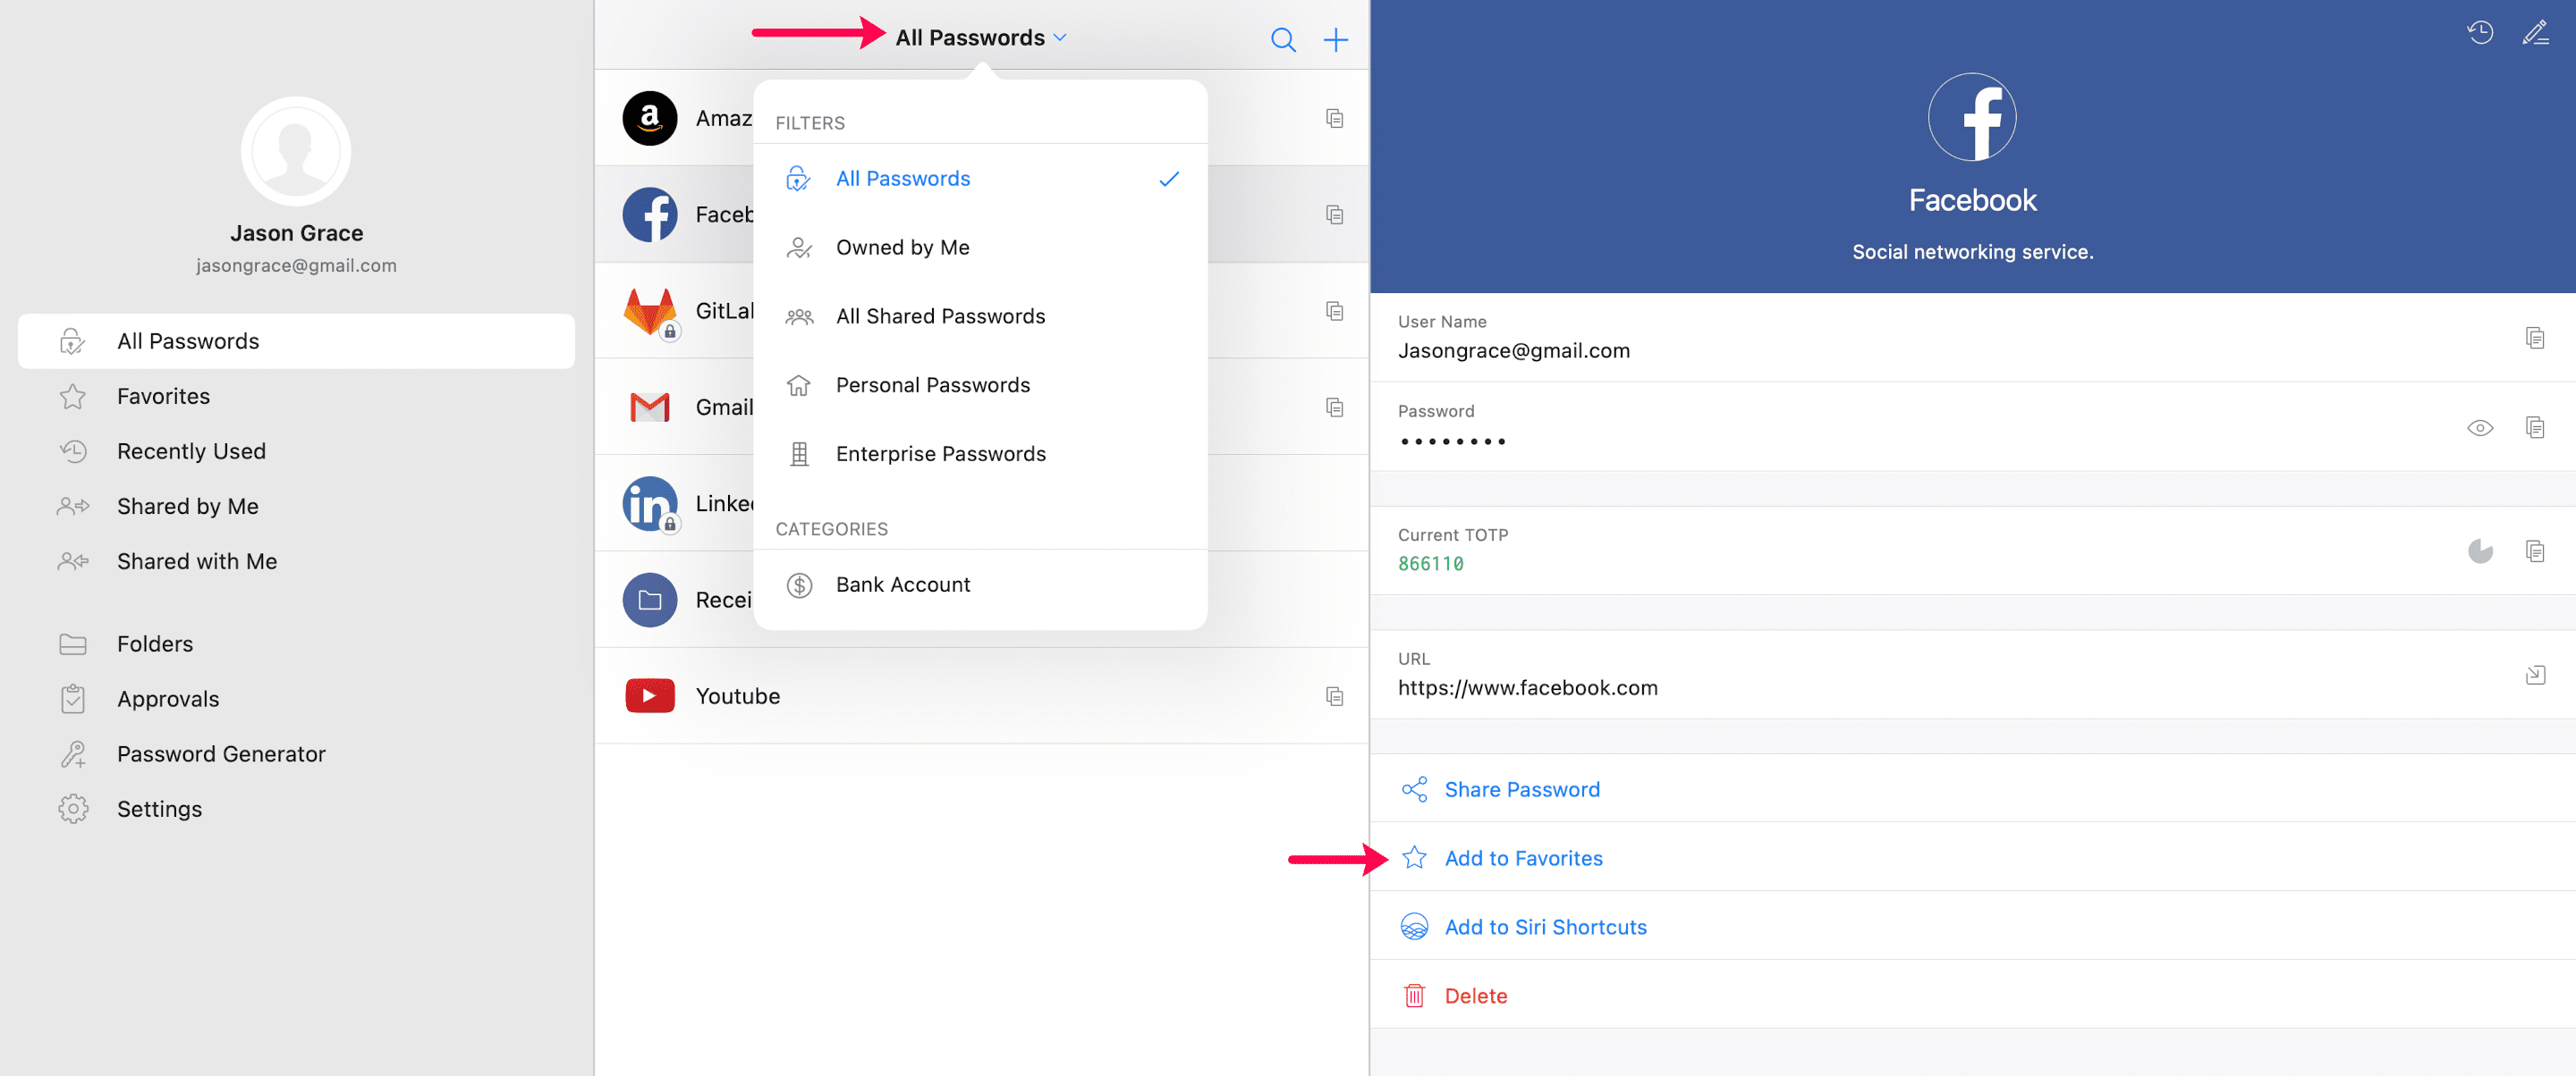The height and width of the screenshot is (1076, 2576).
Task: Copy the User Name value
Action: click(x=2534, y=338)
